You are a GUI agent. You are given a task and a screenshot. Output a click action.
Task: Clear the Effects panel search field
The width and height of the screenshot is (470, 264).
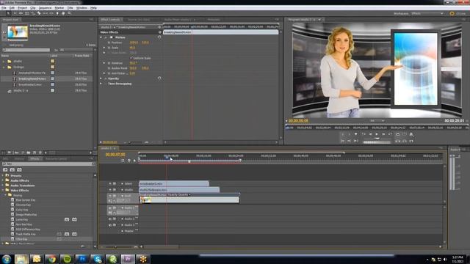click(93, 164)
